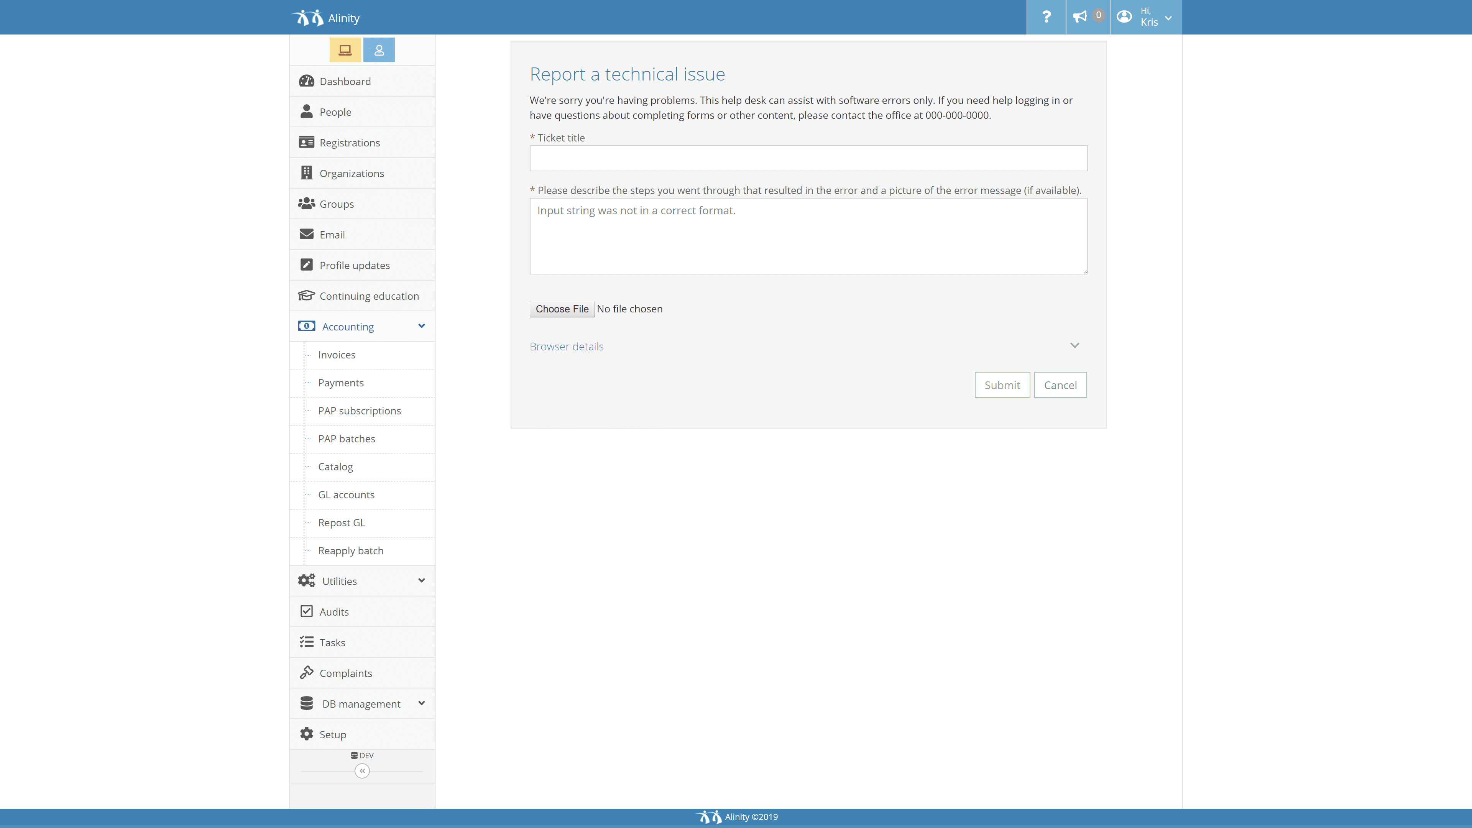1472x828 pixels.
Task: Collapse the Accounting menu chevron
Action: 422,326
